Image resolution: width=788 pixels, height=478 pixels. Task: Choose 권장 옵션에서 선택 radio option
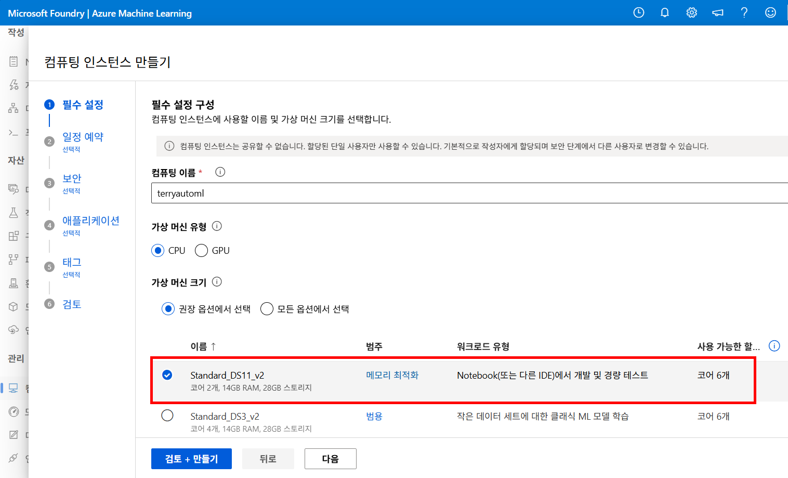[x=168, y=309]
